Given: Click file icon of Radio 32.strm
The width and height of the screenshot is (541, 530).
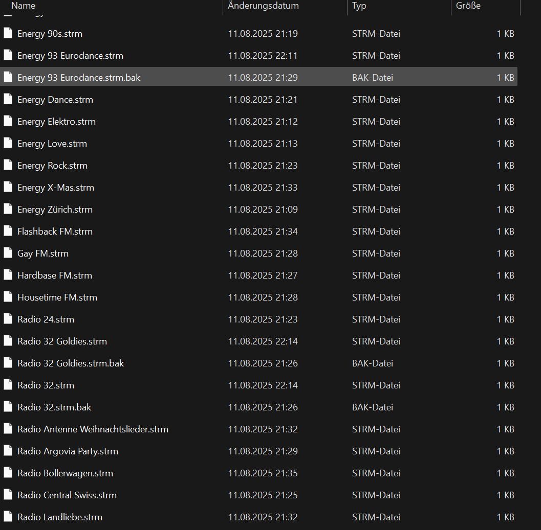Looking at the screenshot, I should 8,384.
